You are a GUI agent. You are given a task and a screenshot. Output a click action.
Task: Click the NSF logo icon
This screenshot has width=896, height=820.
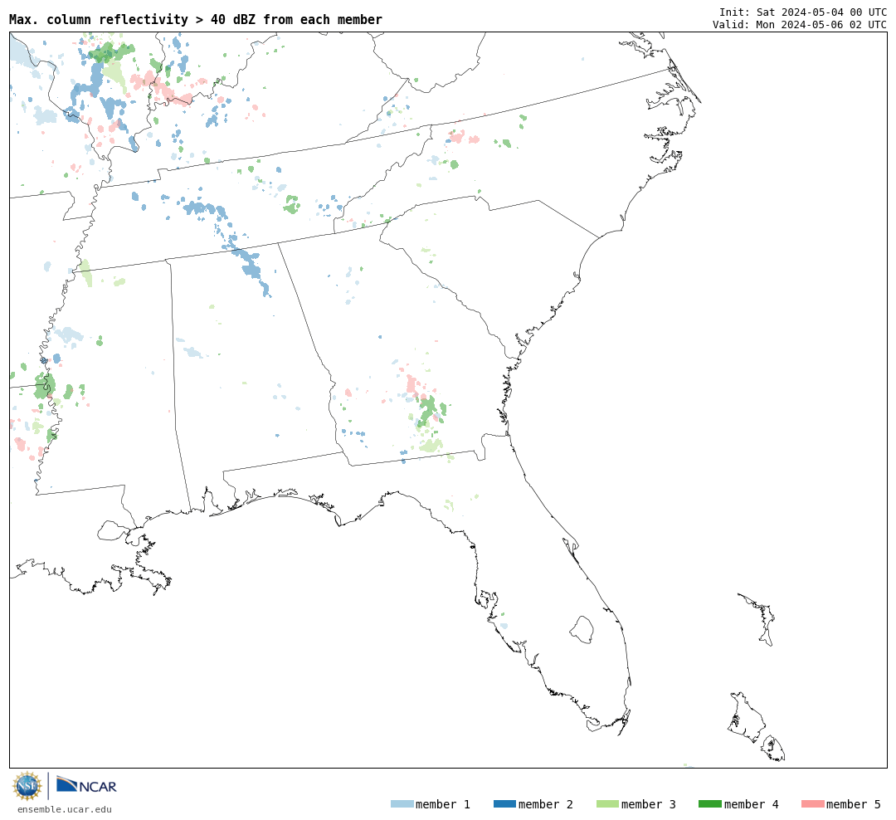(27, 786)
